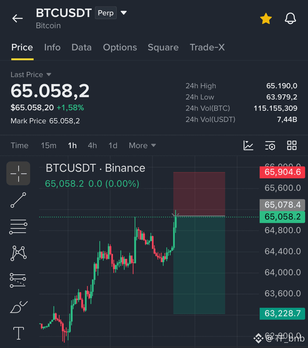This screenshot has height=348, width=308.
Task: Click the 65,904.6 stop price label
Action: pos(282,172)
